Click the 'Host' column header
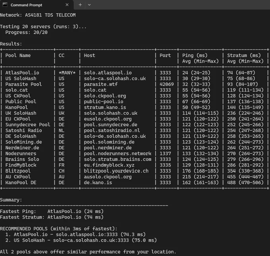Image resolution: width=270 pixels, height=256 pixels. point(89,55)
